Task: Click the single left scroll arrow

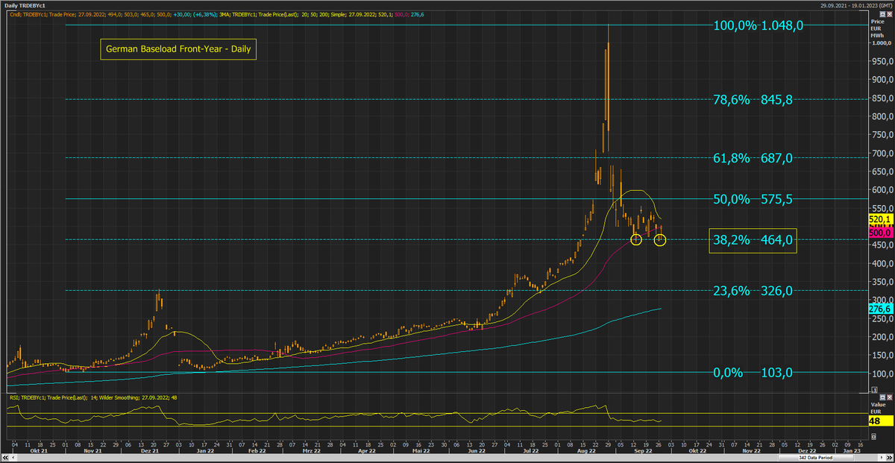Action: tap(13, 458)
